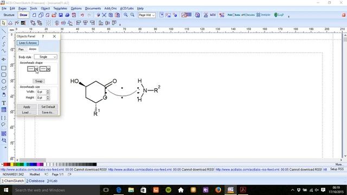Select the Rounded Rectangle tool
The height and width of the screenshot is (195, 347).
click(x=4, y=75)
